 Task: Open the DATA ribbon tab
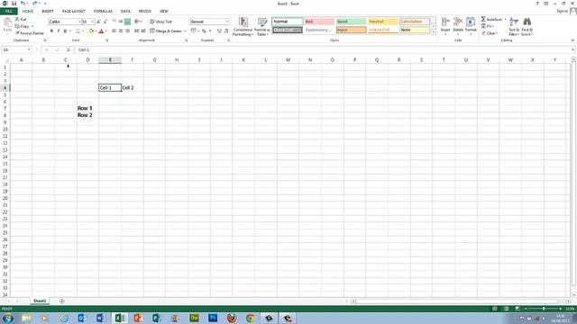coord(125,12)
